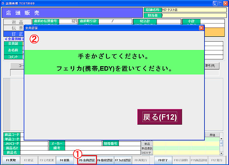Click the 小計 value field
Screen dimensions: 229x165
coord(212,21)
